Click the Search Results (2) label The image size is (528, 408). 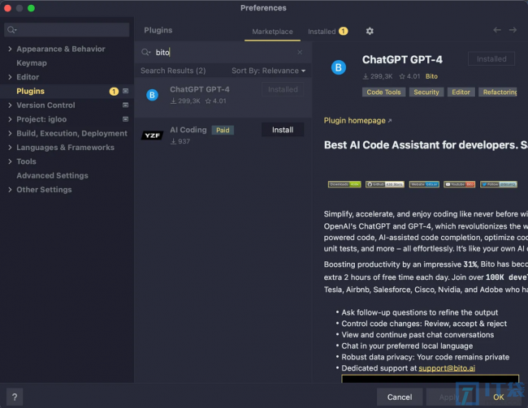tap(173, 71)
